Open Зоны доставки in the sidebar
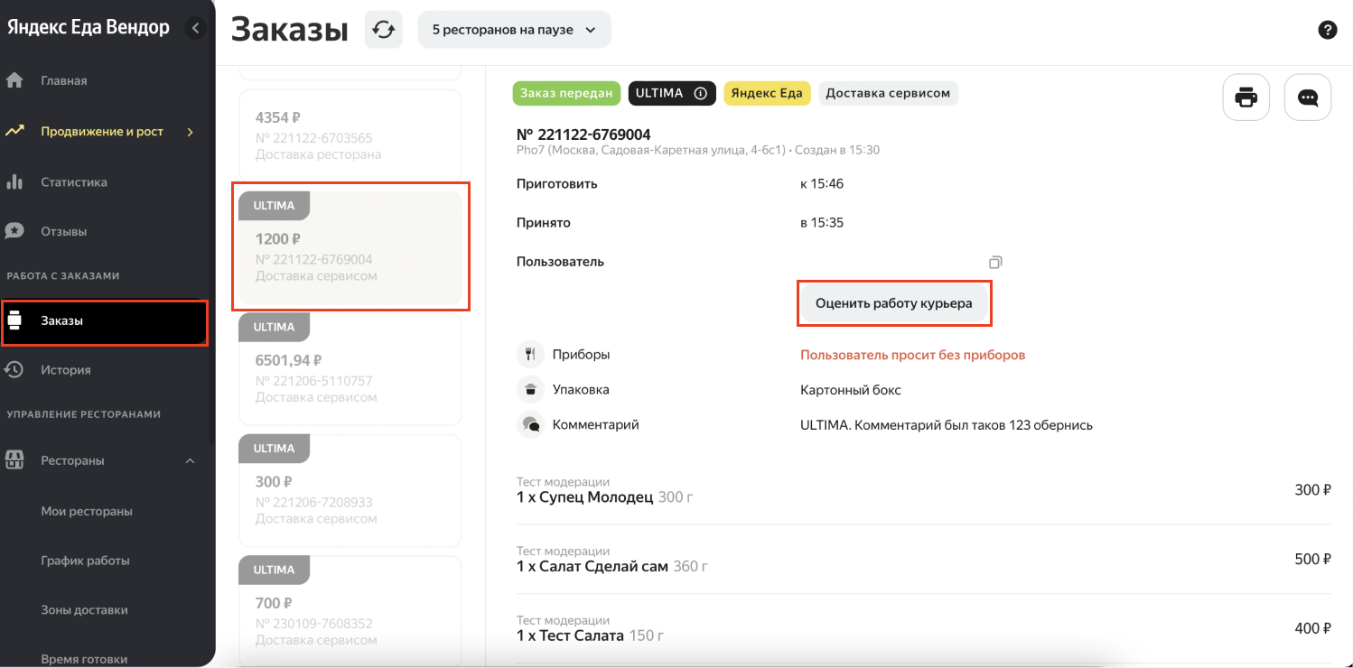 tap(84, 610)
